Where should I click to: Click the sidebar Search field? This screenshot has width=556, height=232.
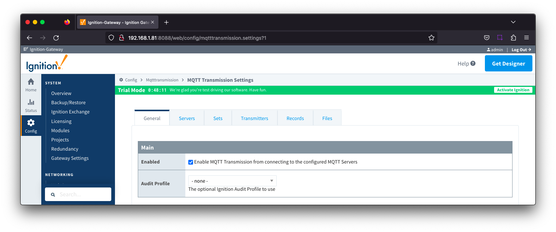tap(78, 194)
